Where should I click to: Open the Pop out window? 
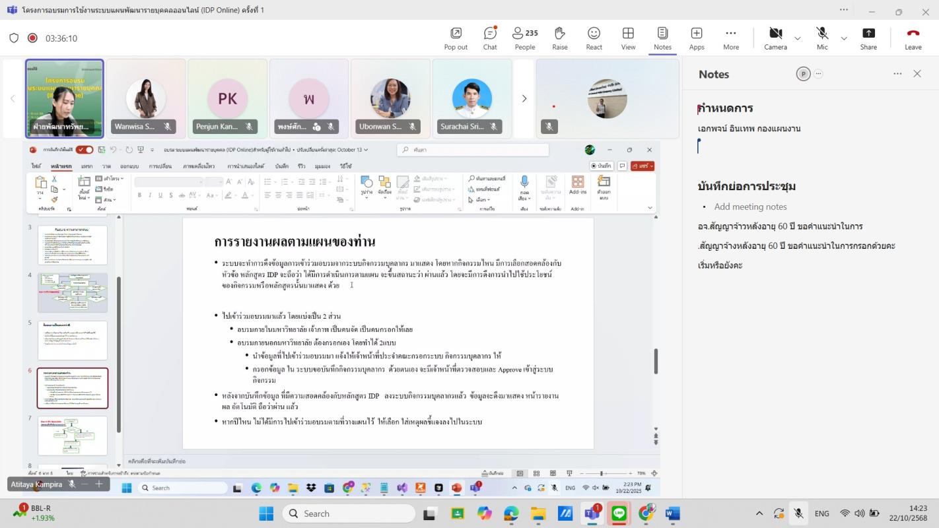point(456,38)
